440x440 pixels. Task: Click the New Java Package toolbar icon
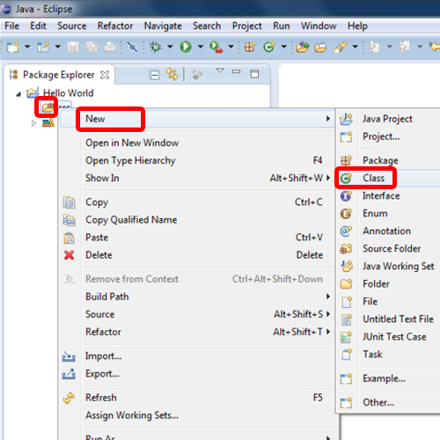[250, 47]
